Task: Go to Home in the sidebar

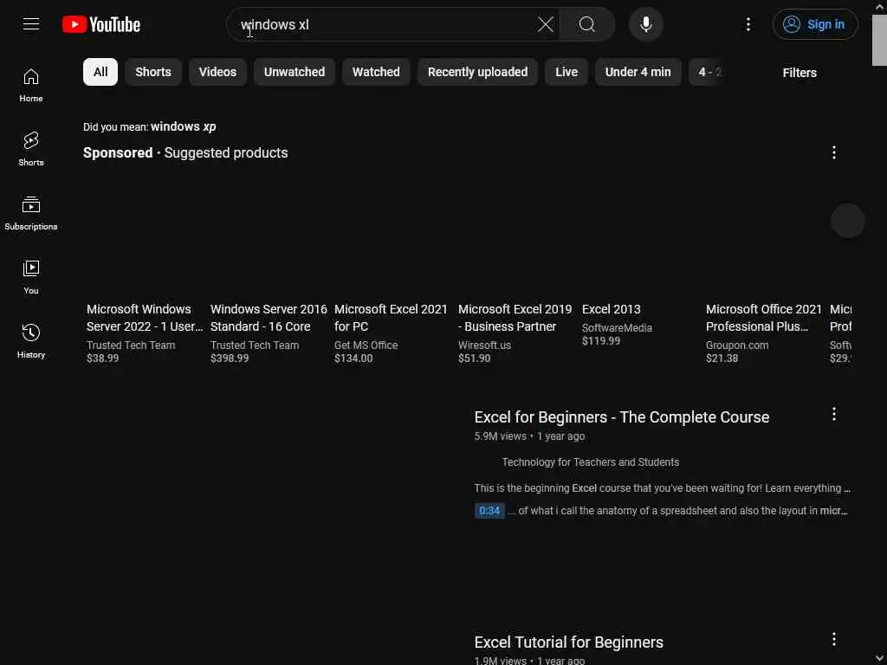Action: 31,86
